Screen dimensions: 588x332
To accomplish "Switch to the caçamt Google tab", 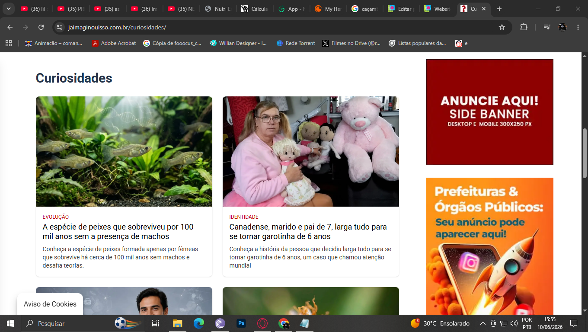I will coord(365,9).
